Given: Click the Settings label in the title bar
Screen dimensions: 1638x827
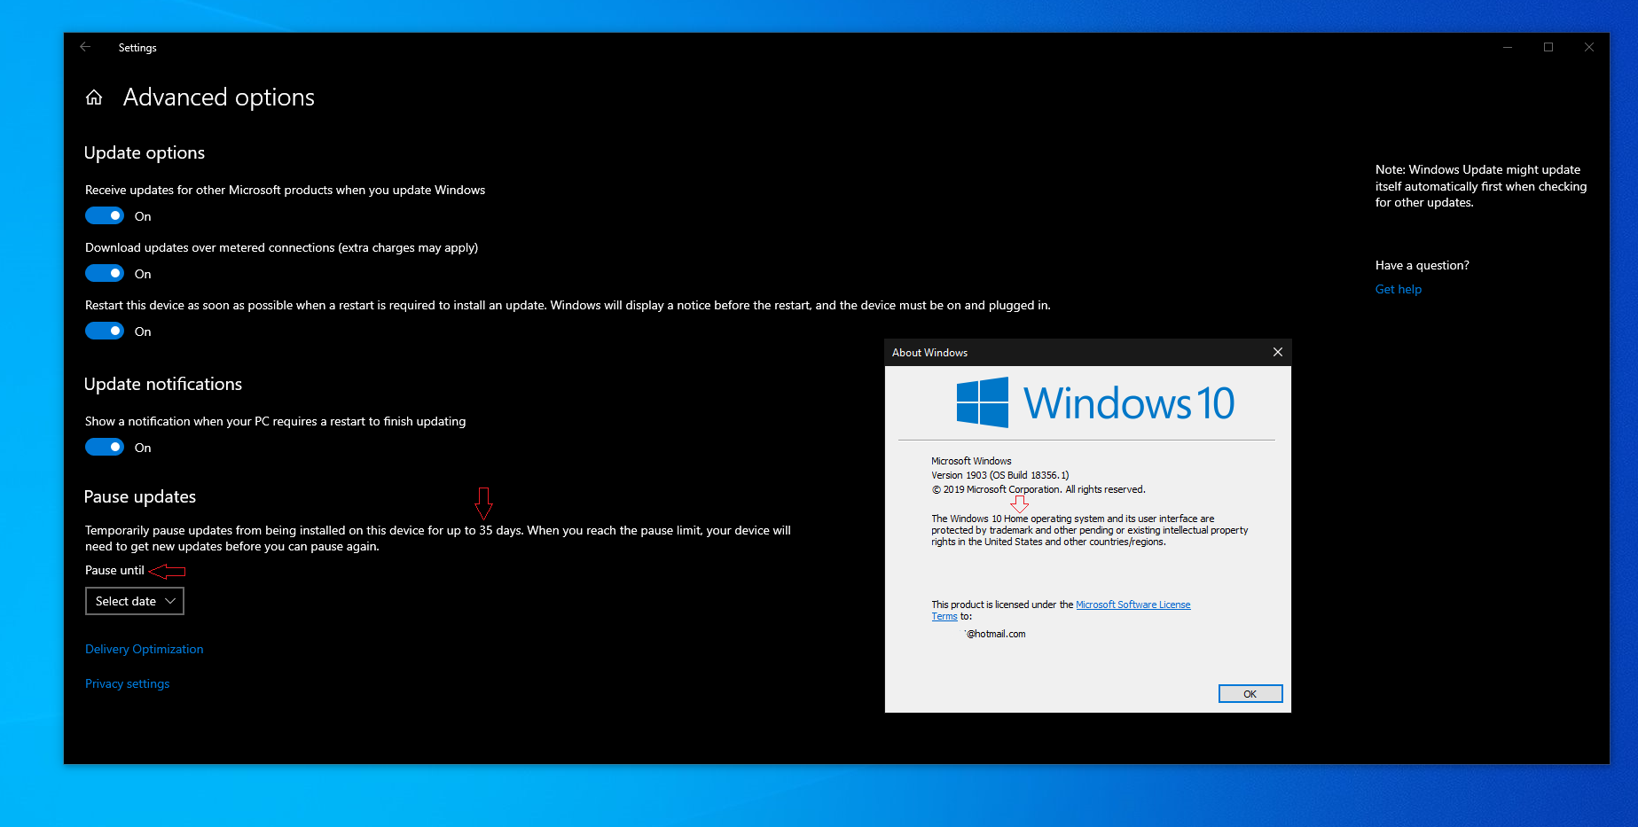Looking at the screenshot, I should pos(137,47).
